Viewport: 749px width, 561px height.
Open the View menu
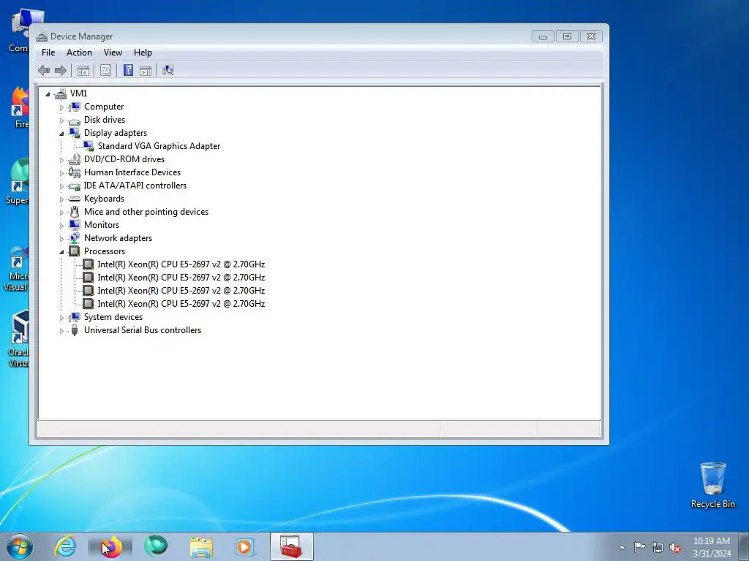click(113, 53)
